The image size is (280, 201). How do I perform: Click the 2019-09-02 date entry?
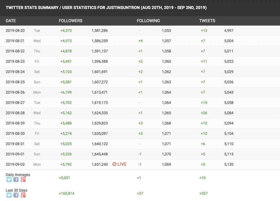click(x=15, y=164)
